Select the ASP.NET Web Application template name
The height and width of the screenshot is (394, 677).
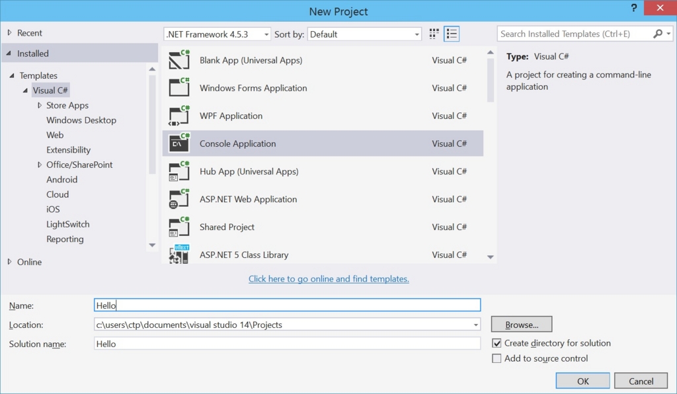click(x=249, y=199)
